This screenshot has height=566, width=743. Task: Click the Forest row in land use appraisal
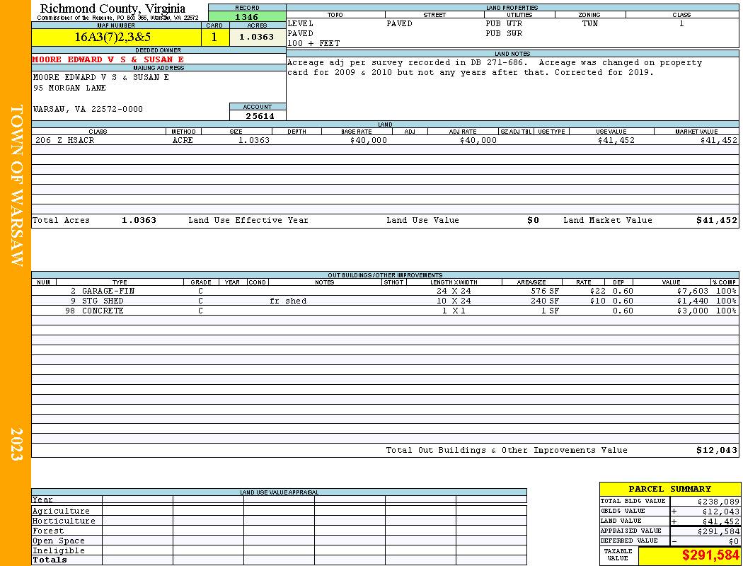(279, 531)
